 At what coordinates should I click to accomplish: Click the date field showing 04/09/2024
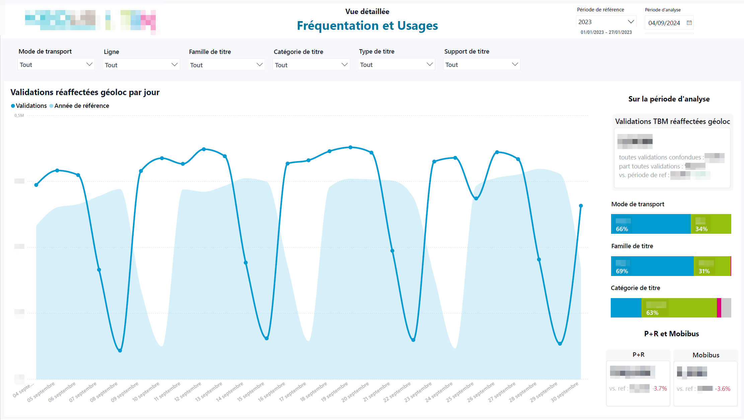tap(665, 22)
